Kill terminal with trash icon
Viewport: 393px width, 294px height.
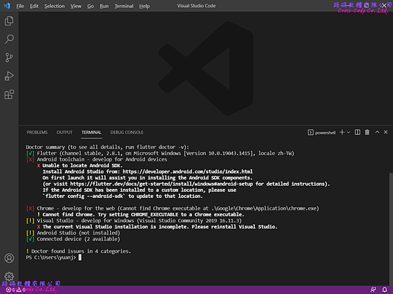[367, 132]
